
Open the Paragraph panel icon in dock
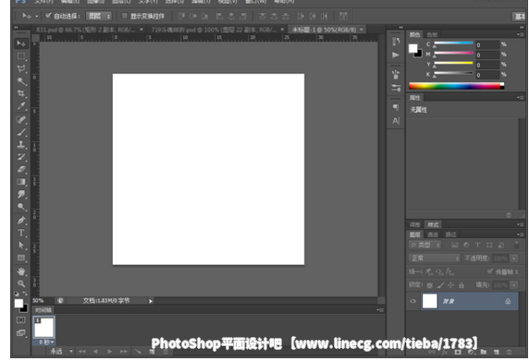[x=396, y=107]
